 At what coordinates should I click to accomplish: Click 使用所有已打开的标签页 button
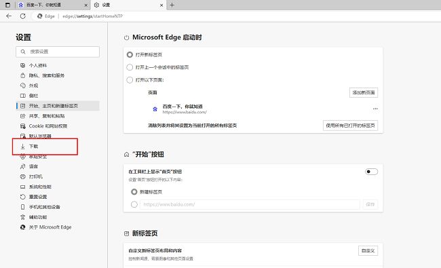(x=351, y=126)
